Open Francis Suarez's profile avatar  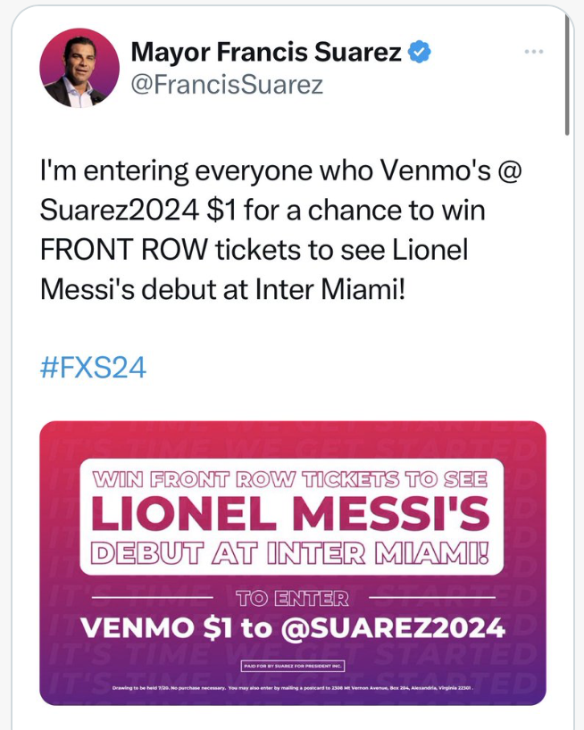click(79, 68)
